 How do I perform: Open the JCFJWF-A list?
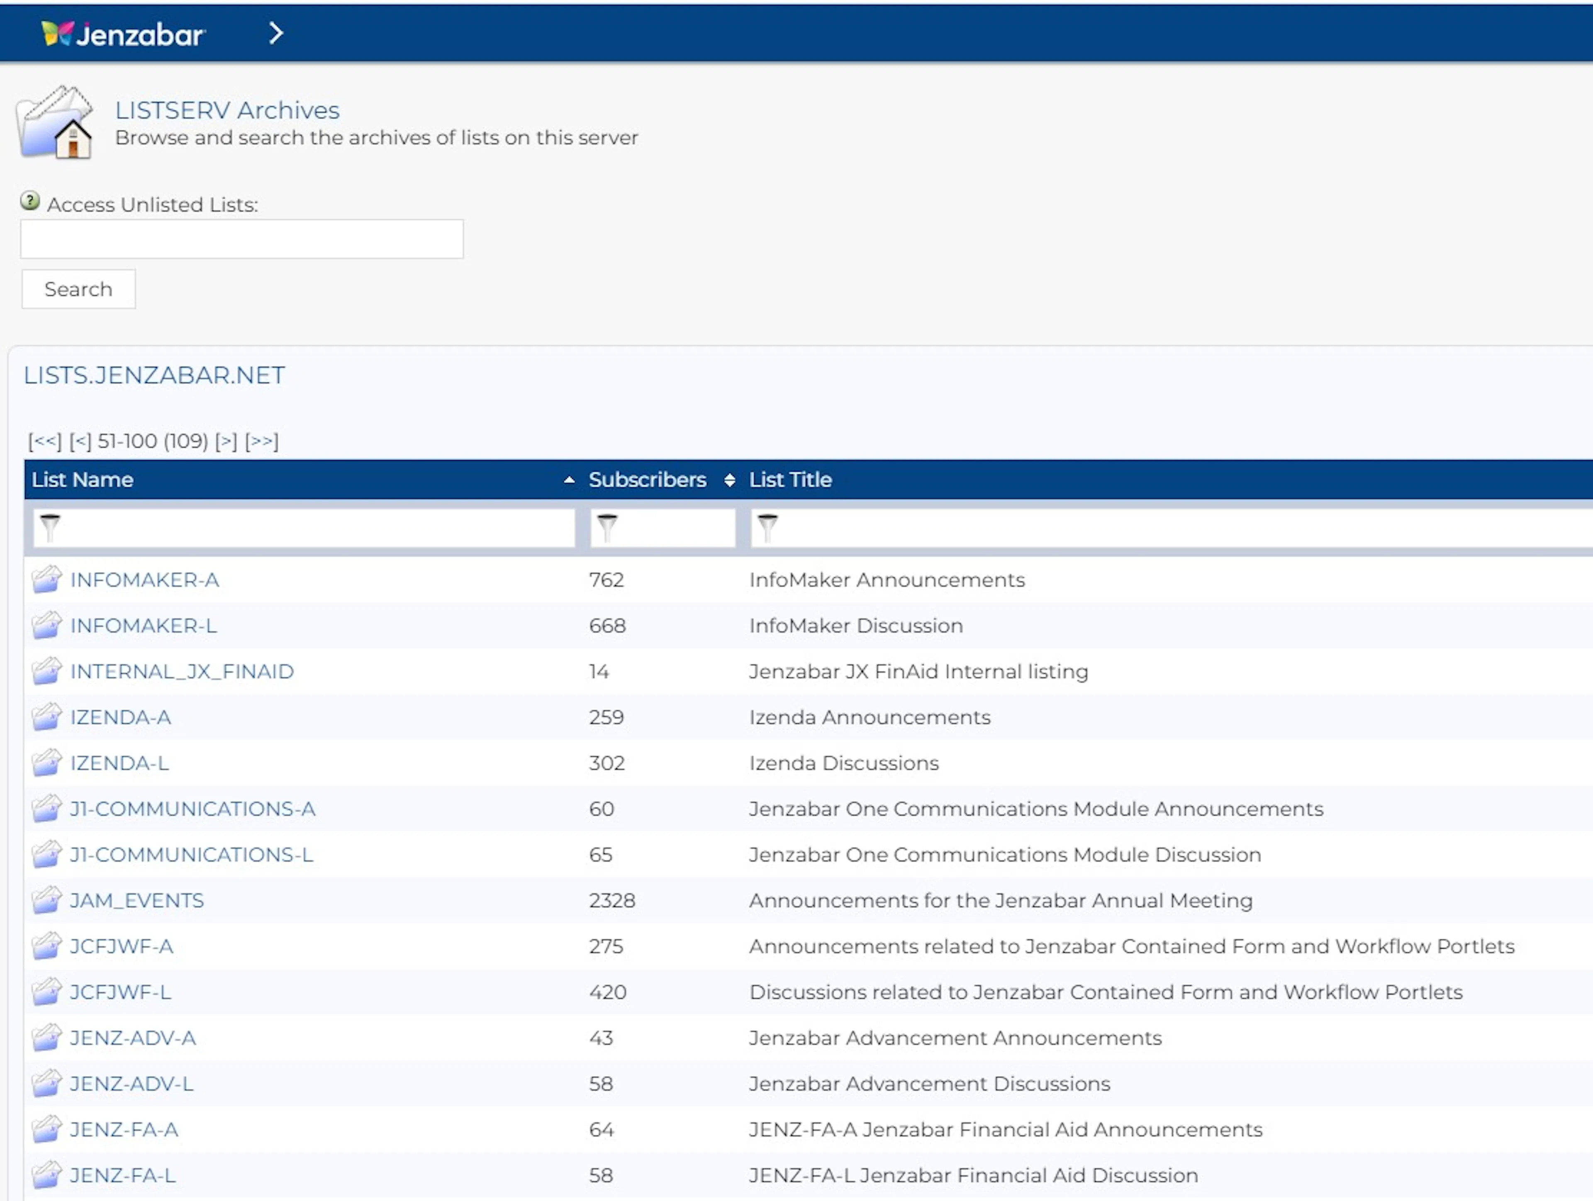click(x=122, y=947)
